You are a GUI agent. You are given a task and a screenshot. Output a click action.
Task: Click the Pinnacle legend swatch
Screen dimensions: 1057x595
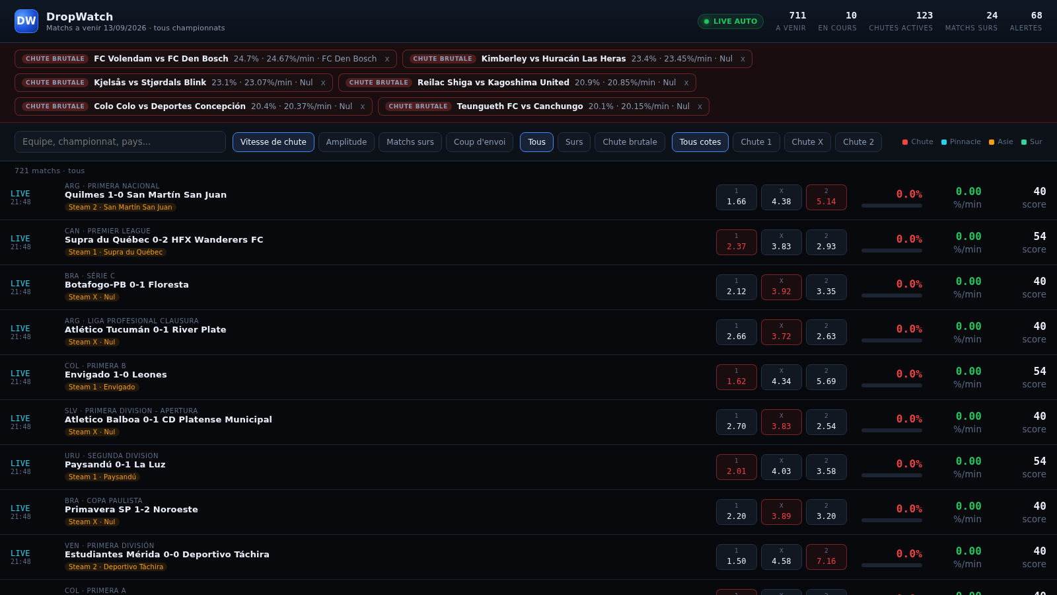pyautogui.click(x=944, y=142)
